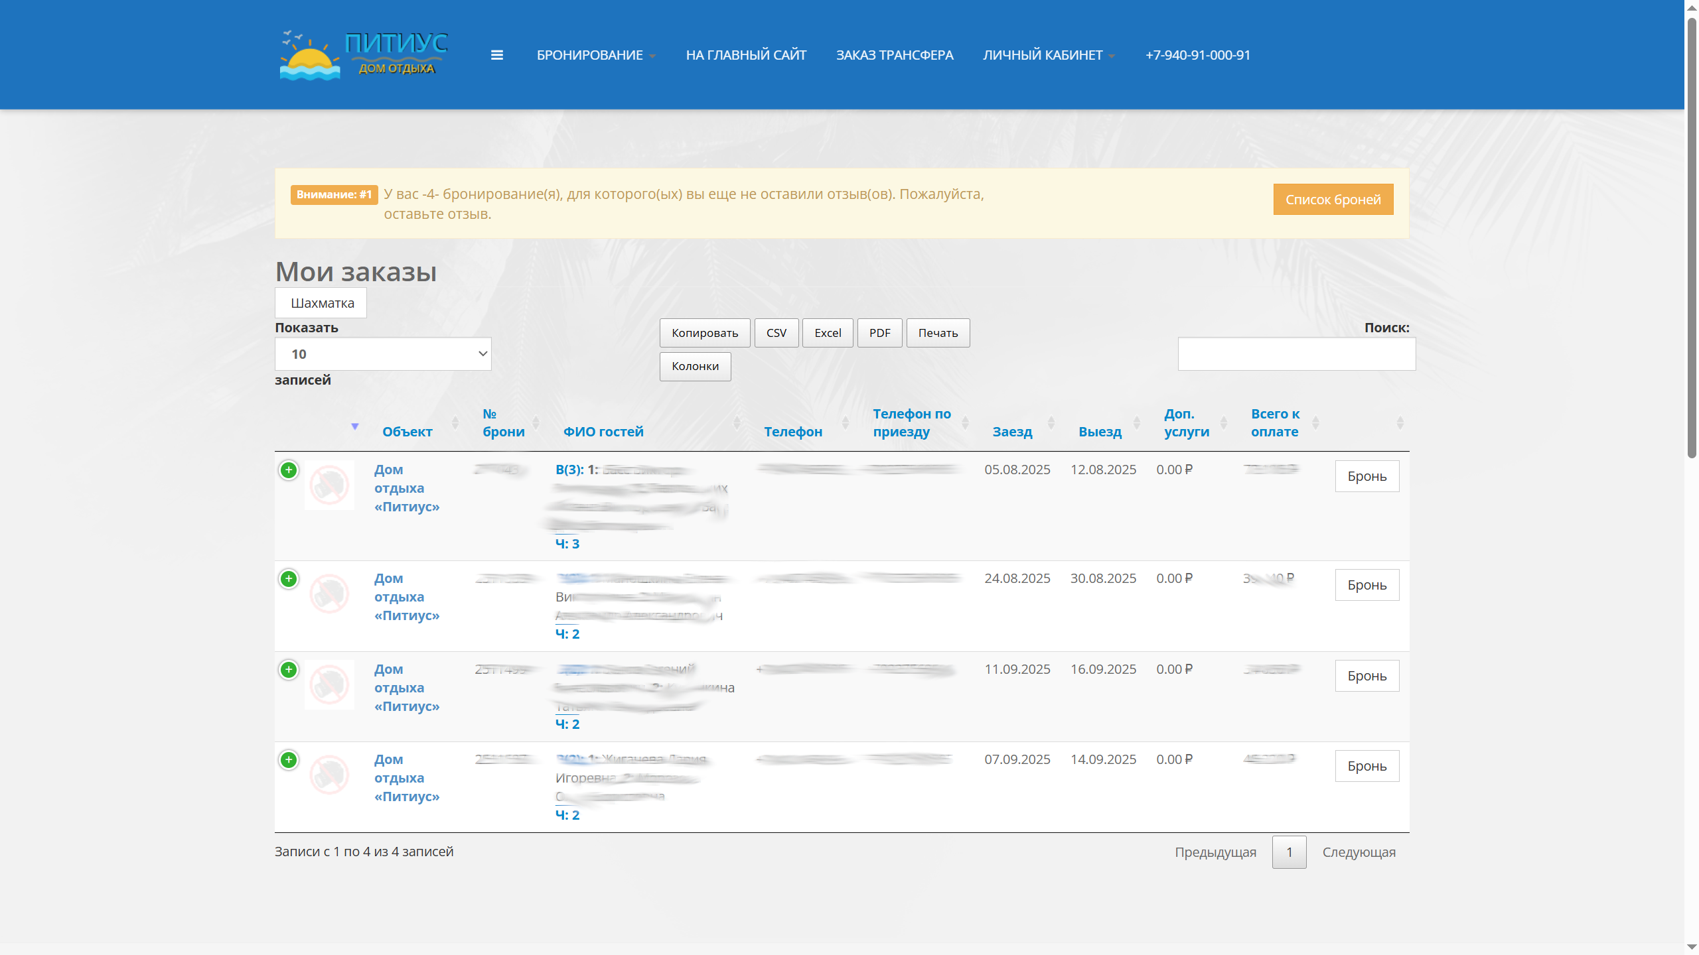Click Ч: 2 guest count in 07.09.2025 row
The width and height of the screenshot is (1699, 955).
tap(567, 815)
